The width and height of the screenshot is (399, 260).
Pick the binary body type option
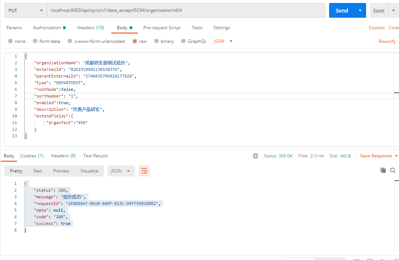coord(156,41)
